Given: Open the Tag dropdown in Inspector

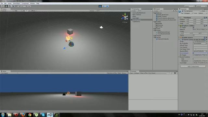Looking at the screenshot, I should coord(188,13).
